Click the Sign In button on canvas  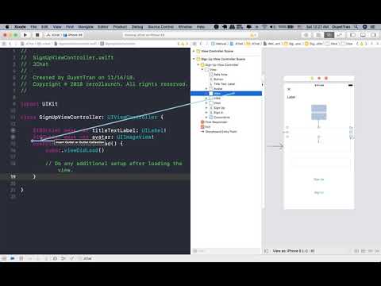[319, 192]
